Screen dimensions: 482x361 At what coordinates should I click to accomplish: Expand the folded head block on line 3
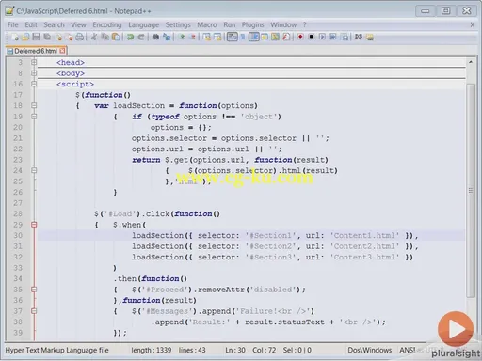click(34, 62)
